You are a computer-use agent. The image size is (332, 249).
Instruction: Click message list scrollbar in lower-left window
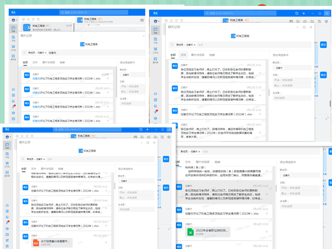pyautogui.click(x=115, y=186)
